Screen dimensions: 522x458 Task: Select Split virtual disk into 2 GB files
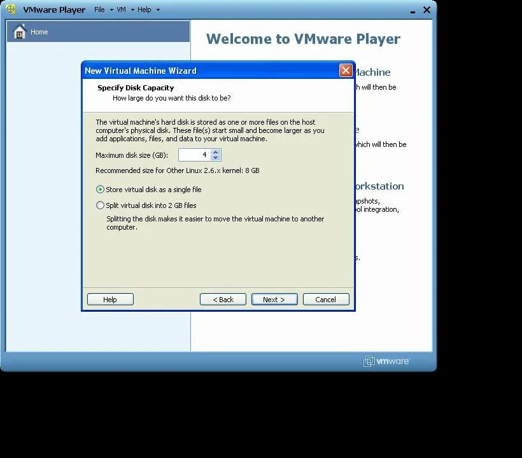pyautogui.click(x=146, y=205)
